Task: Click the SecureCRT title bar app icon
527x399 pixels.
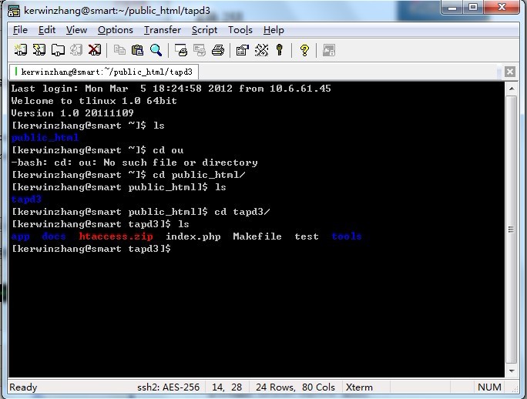Action: click(x=14, y=11)
